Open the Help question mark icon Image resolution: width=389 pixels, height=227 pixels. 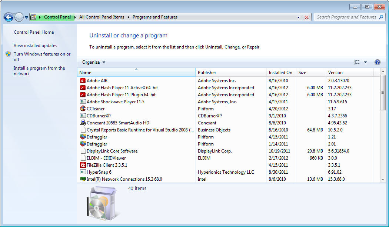(x=377, y=62)
